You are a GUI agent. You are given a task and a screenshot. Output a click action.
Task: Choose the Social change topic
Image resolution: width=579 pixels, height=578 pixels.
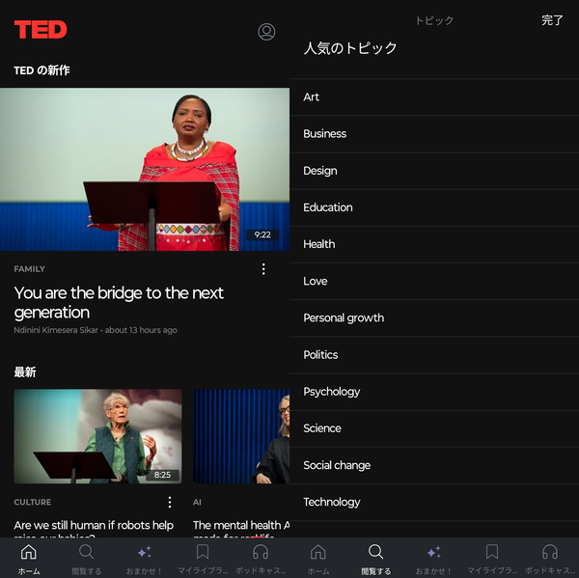coord(434,465)
